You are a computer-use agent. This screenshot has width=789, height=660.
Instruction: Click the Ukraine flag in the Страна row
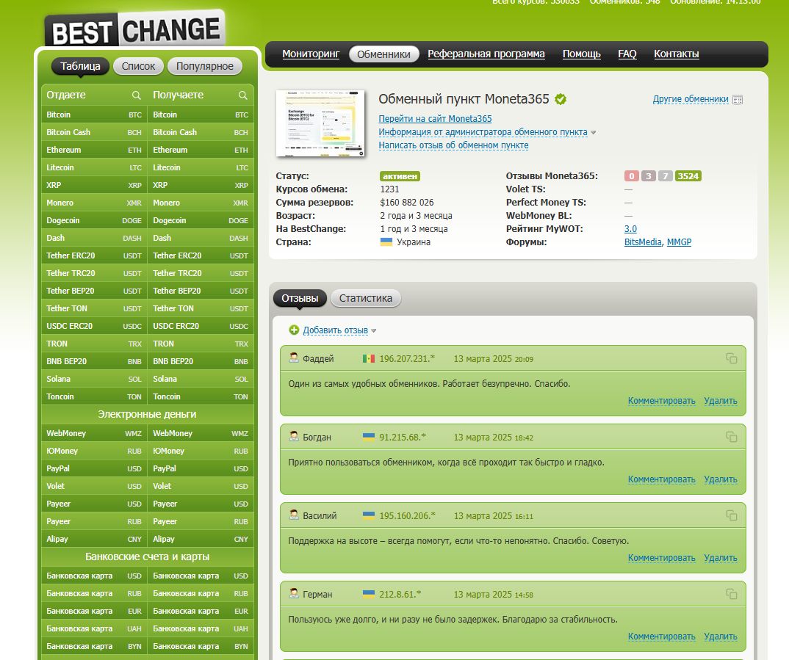pyautogui.click(x=386, y=242)
